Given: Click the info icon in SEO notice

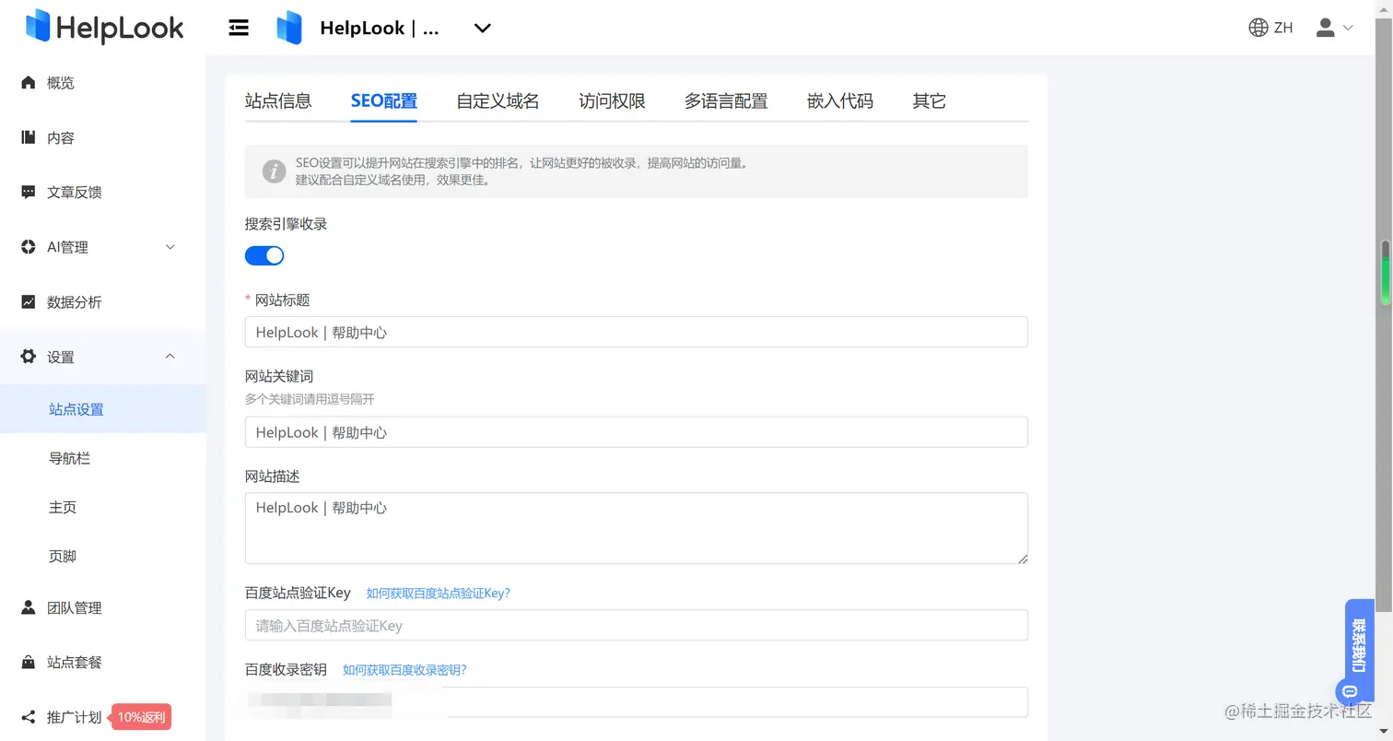Looking at the screenshot, I should pos(274,171).
